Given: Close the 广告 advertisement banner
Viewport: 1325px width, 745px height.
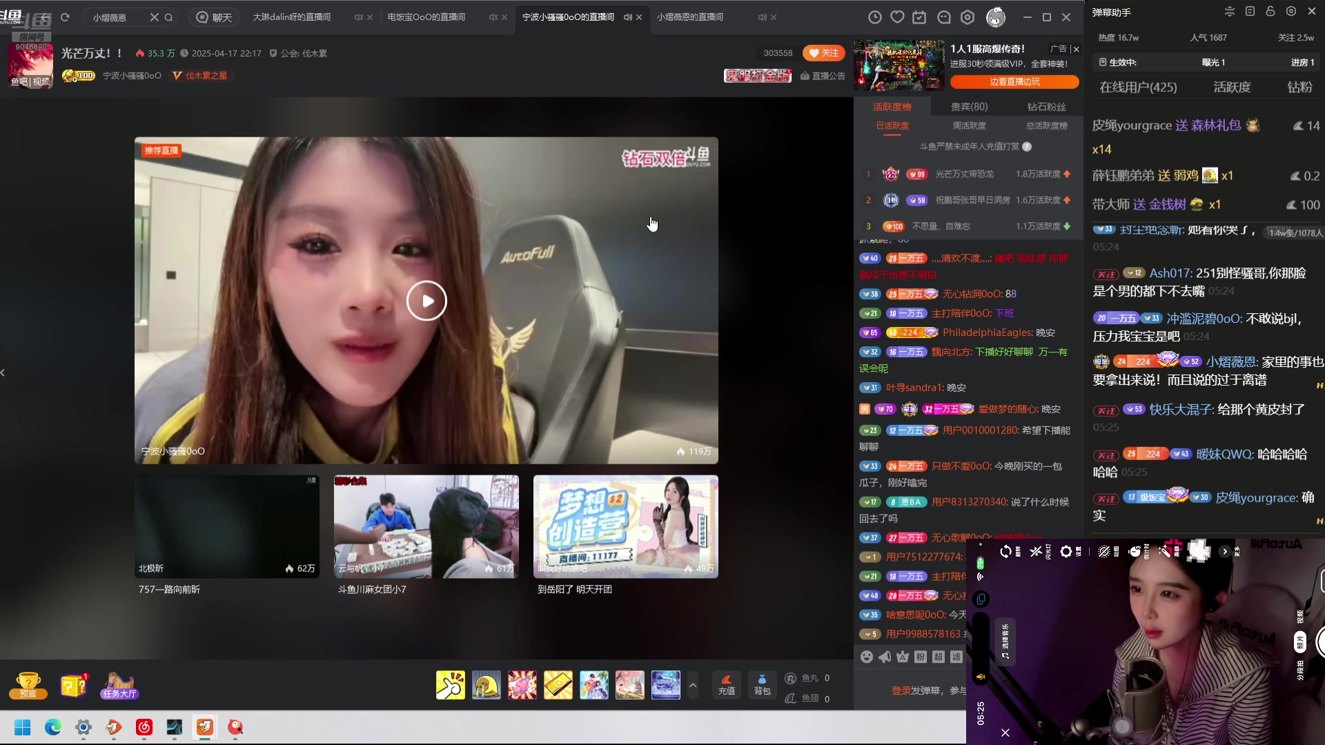Looking at the screenshot, I should click(x=1076, y=49).
